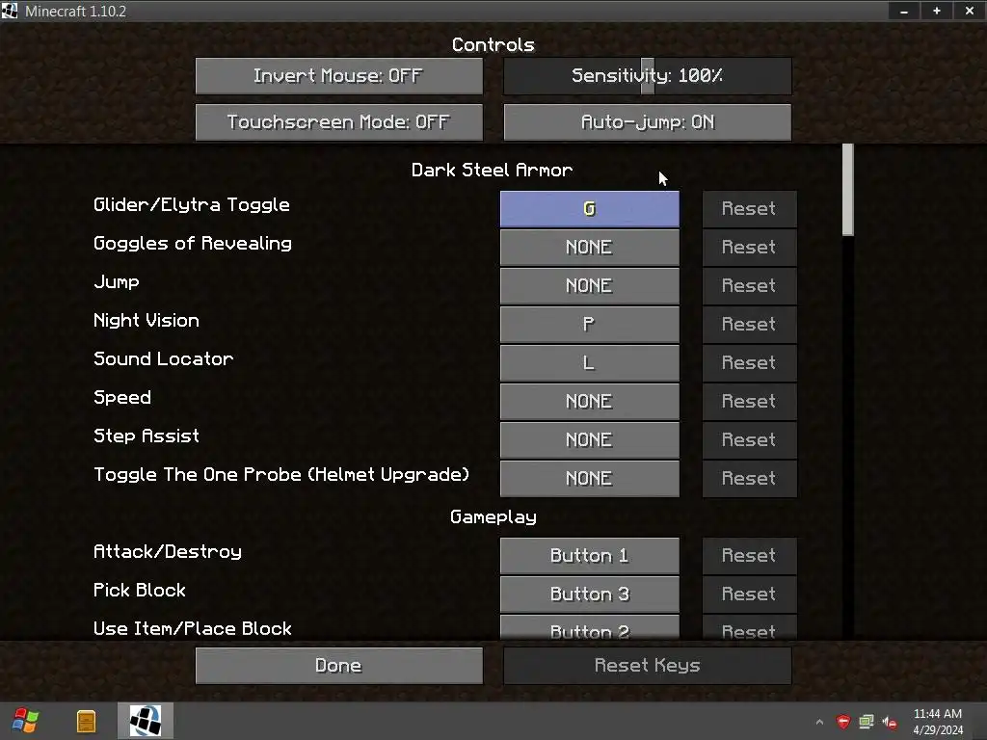Open the yellow file cabinet taskbar icon

point(86,721)
